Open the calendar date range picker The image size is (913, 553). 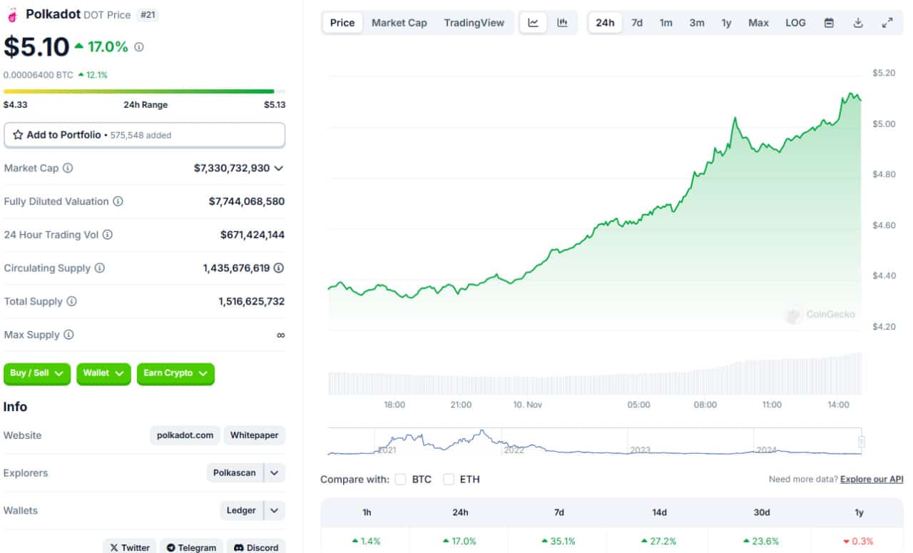tap(829, 23)
